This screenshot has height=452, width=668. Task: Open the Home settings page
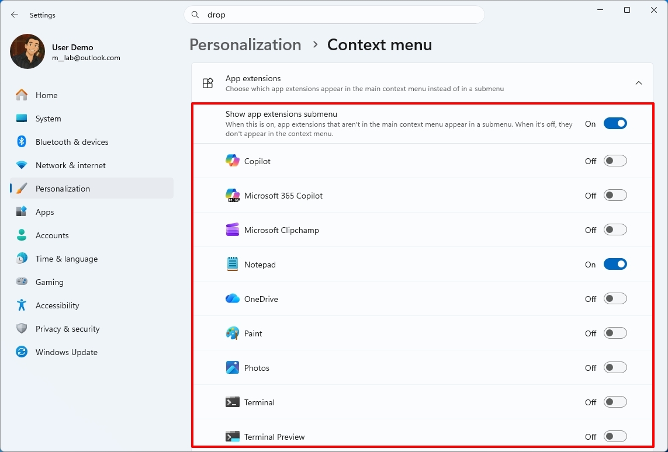coord(92,95)
